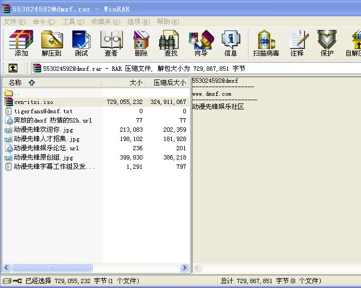Click the archive path address field
Image resolution: width=361 pixels, height=288 pixels.
[x=196, y=68]
